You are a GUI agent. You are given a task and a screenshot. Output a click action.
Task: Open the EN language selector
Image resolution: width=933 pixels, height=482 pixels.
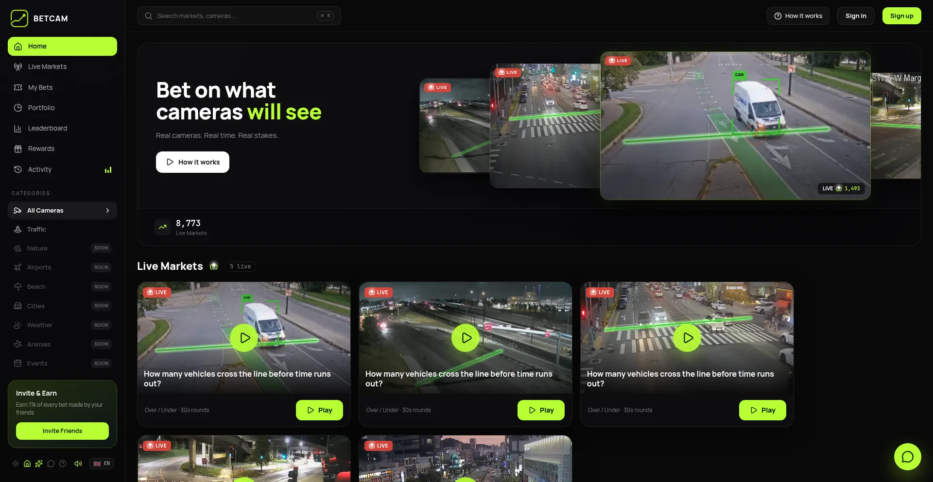[x=102, y=464]
